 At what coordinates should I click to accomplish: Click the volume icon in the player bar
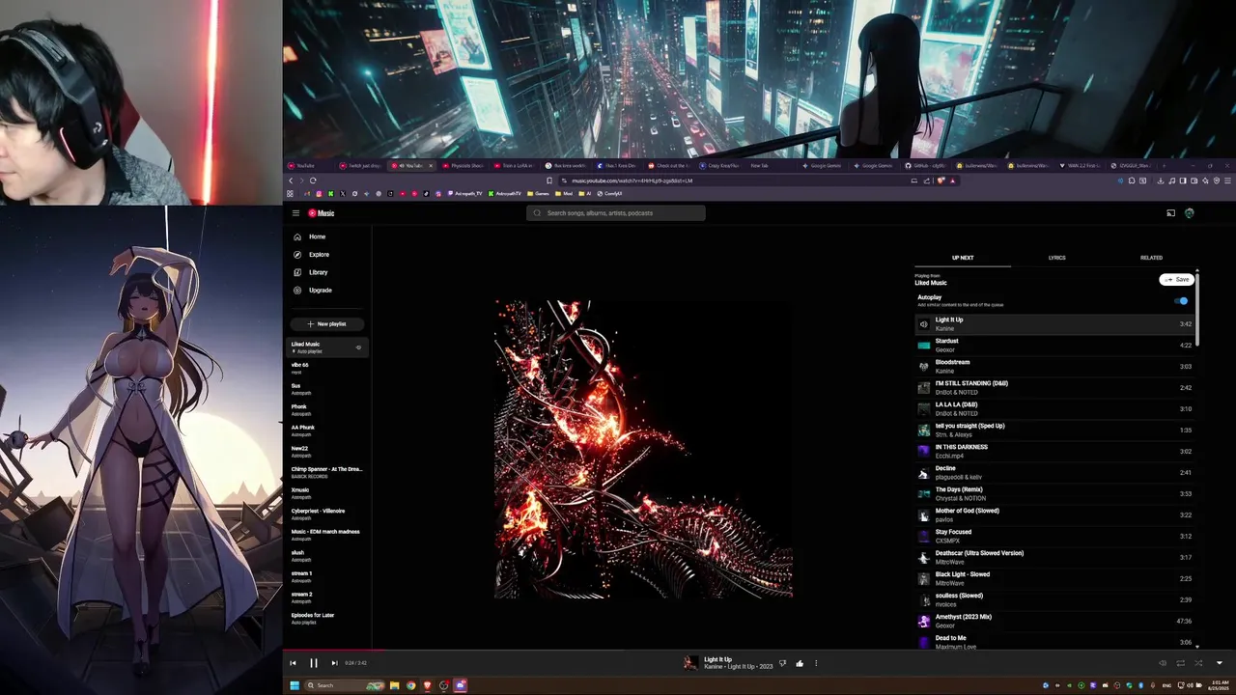coord(1163,663)
